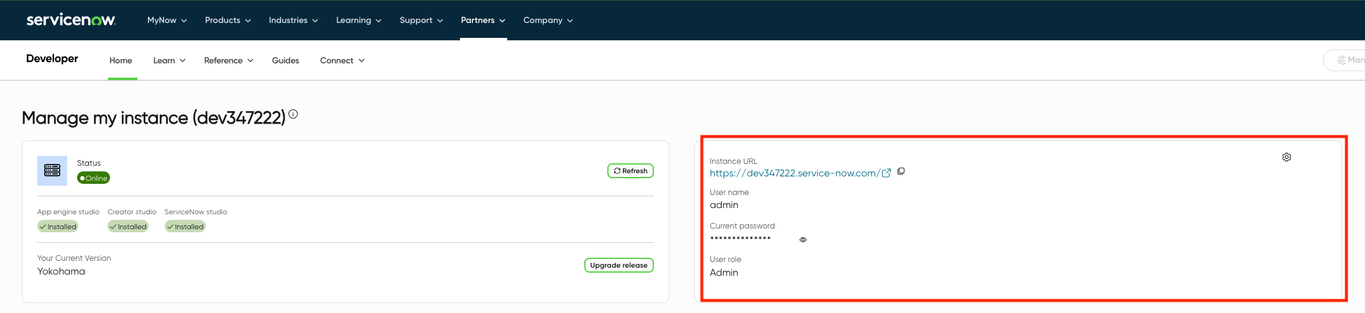Click App engine studio Installed badge

pos(58,227)
